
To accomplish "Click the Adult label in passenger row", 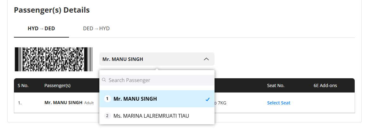I will (89, 103).
